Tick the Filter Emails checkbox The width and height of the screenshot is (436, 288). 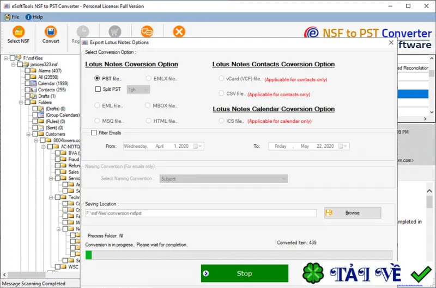(94, 133)
